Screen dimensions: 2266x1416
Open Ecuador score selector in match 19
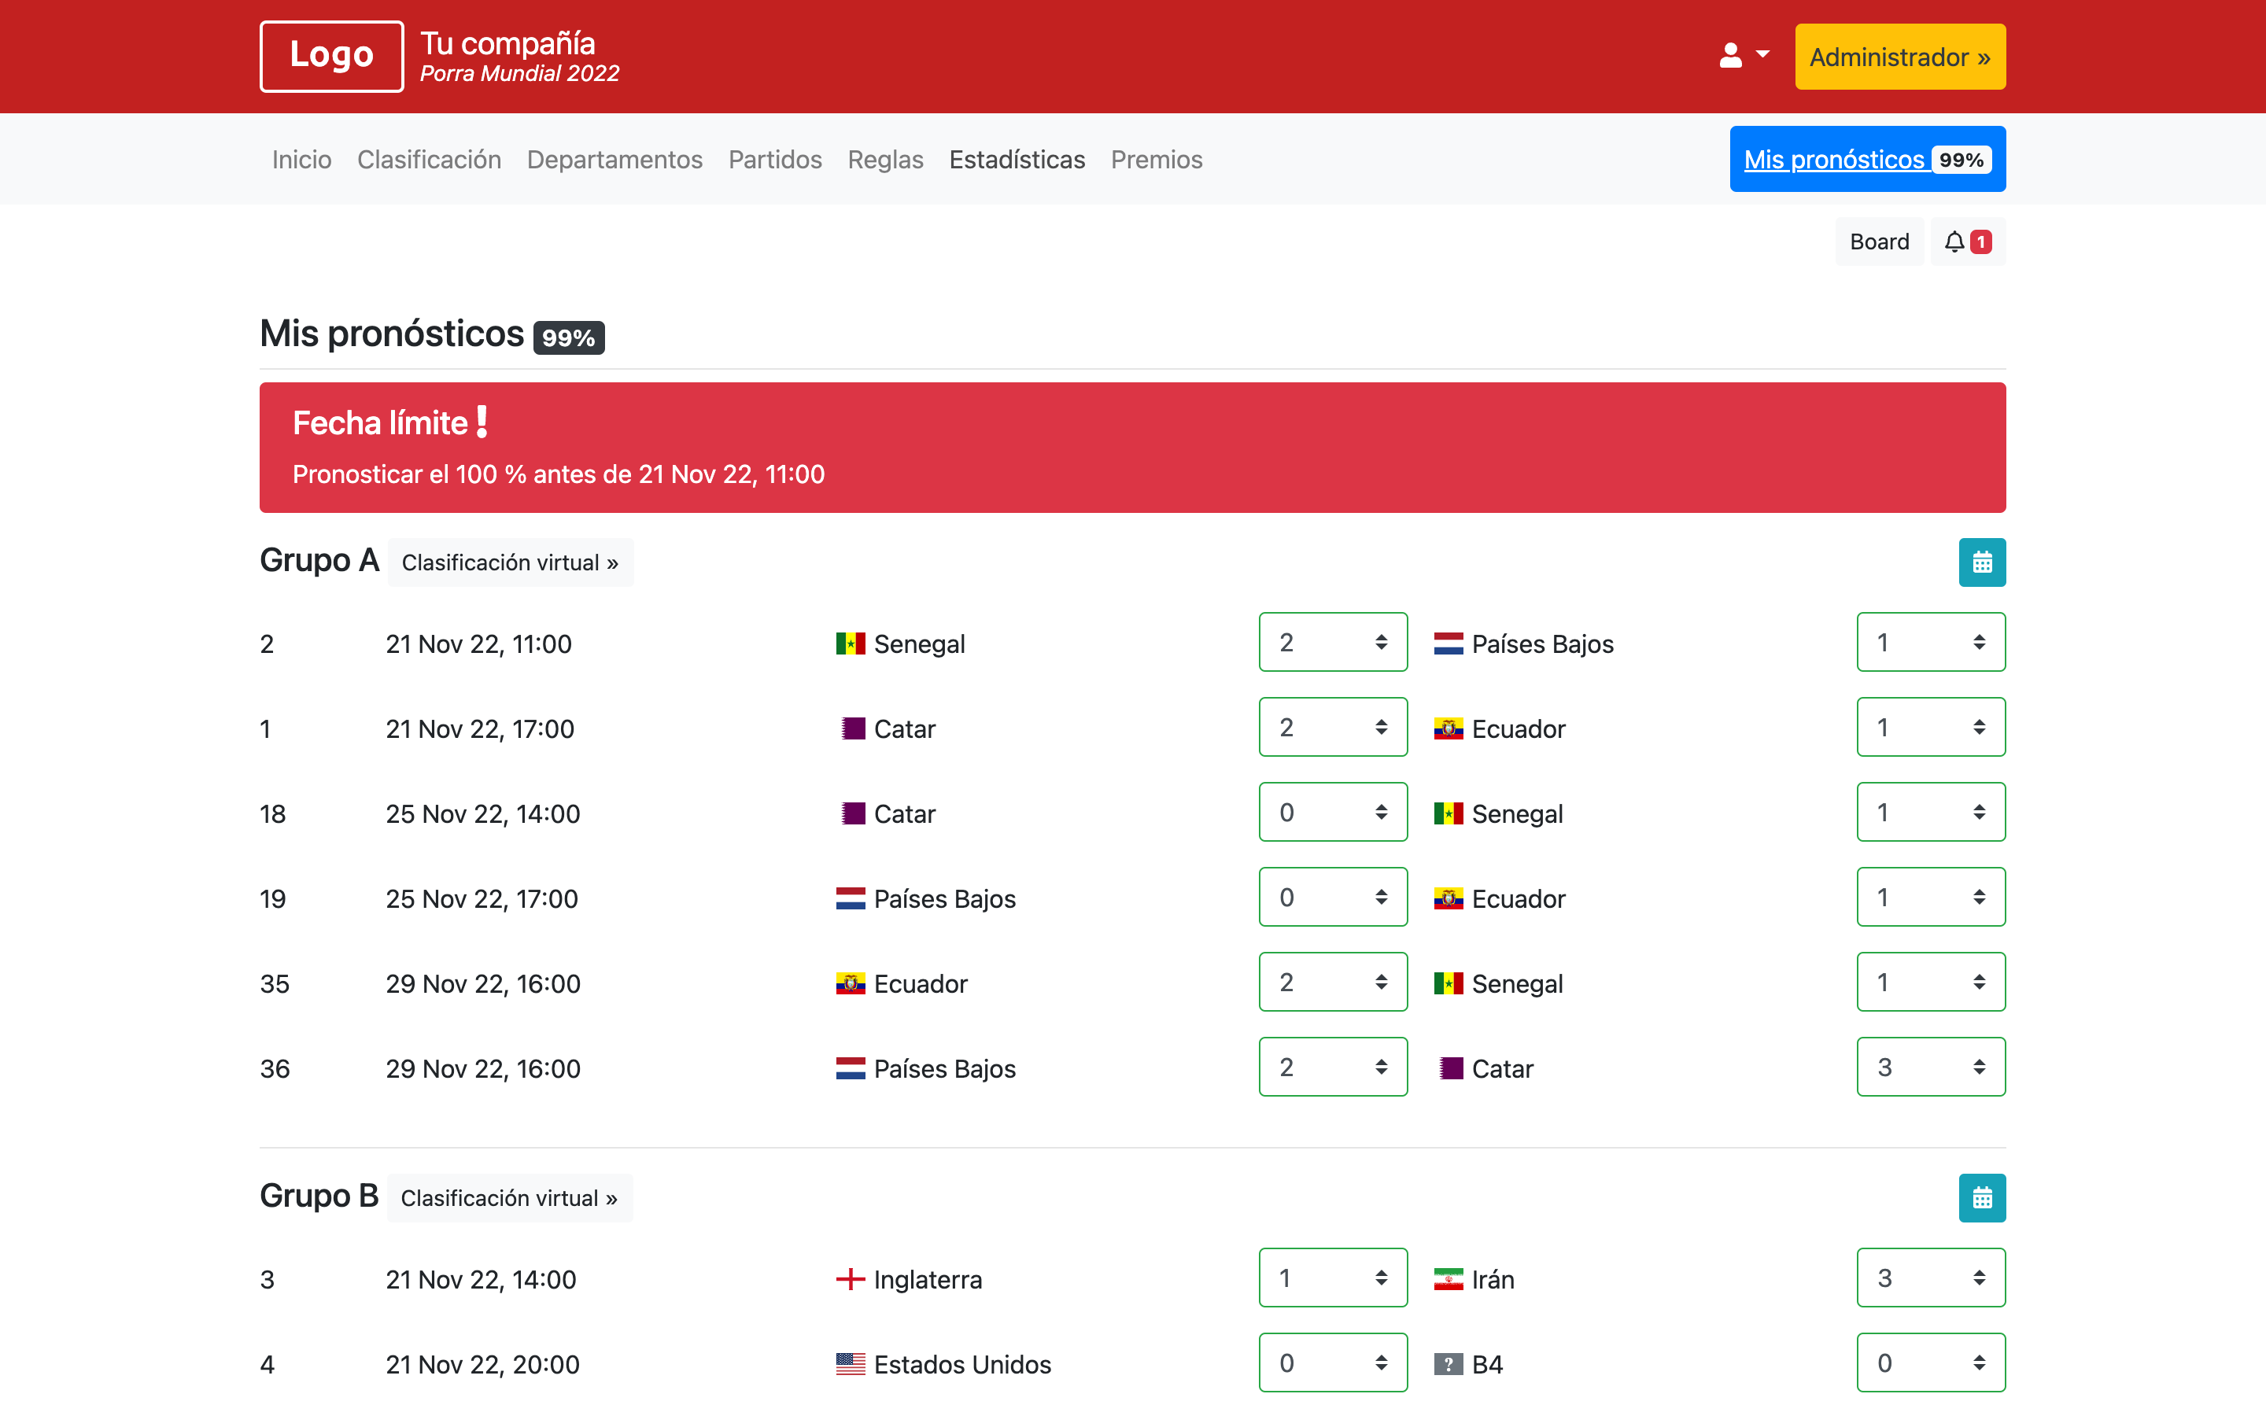[1931, 897]
